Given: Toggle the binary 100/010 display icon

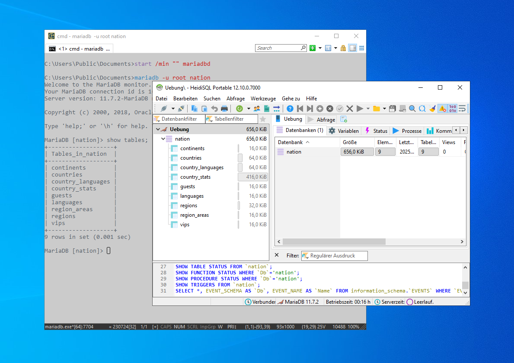Looking at the screenshot, I should tap(453, 109).
